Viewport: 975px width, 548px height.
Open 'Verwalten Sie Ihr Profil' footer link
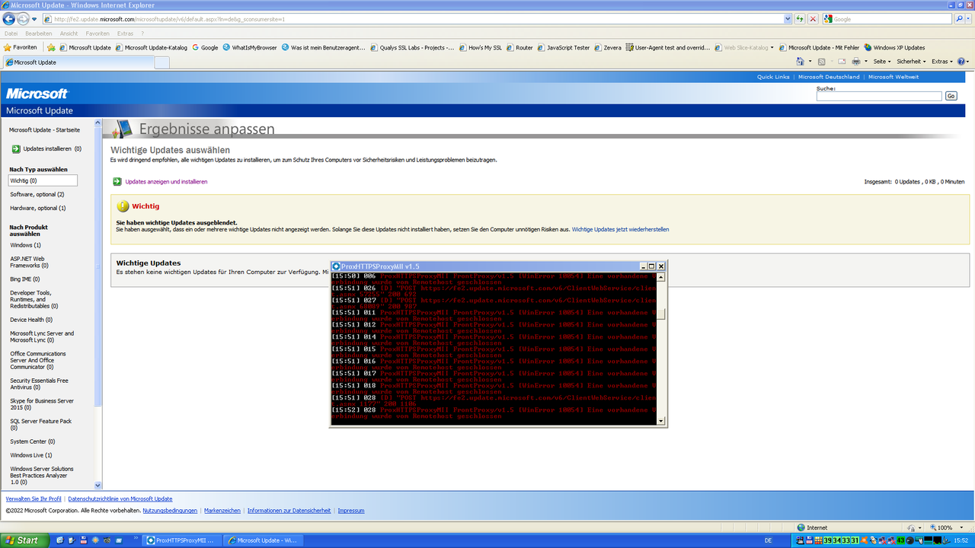[x=34, y=499]
